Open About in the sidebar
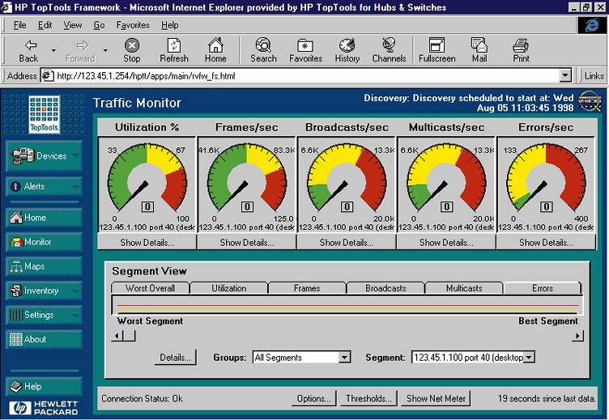This screenshot has height=420, width=609. click(x=44, y=339)
